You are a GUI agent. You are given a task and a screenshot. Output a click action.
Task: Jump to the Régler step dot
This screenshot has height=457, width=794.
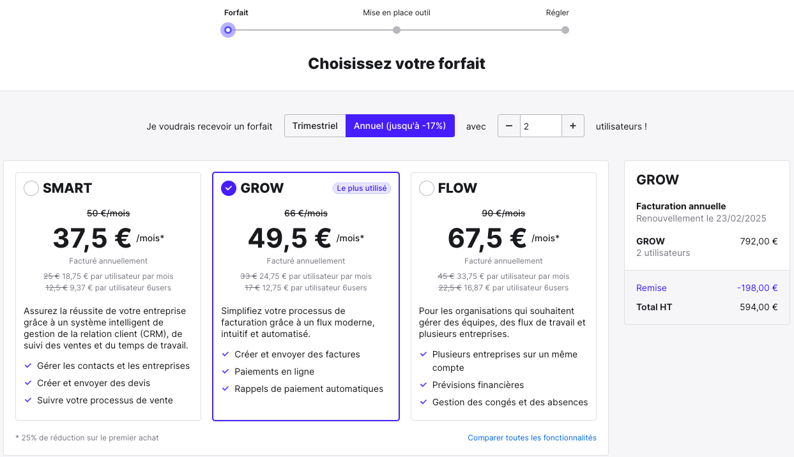pos(565,30)
